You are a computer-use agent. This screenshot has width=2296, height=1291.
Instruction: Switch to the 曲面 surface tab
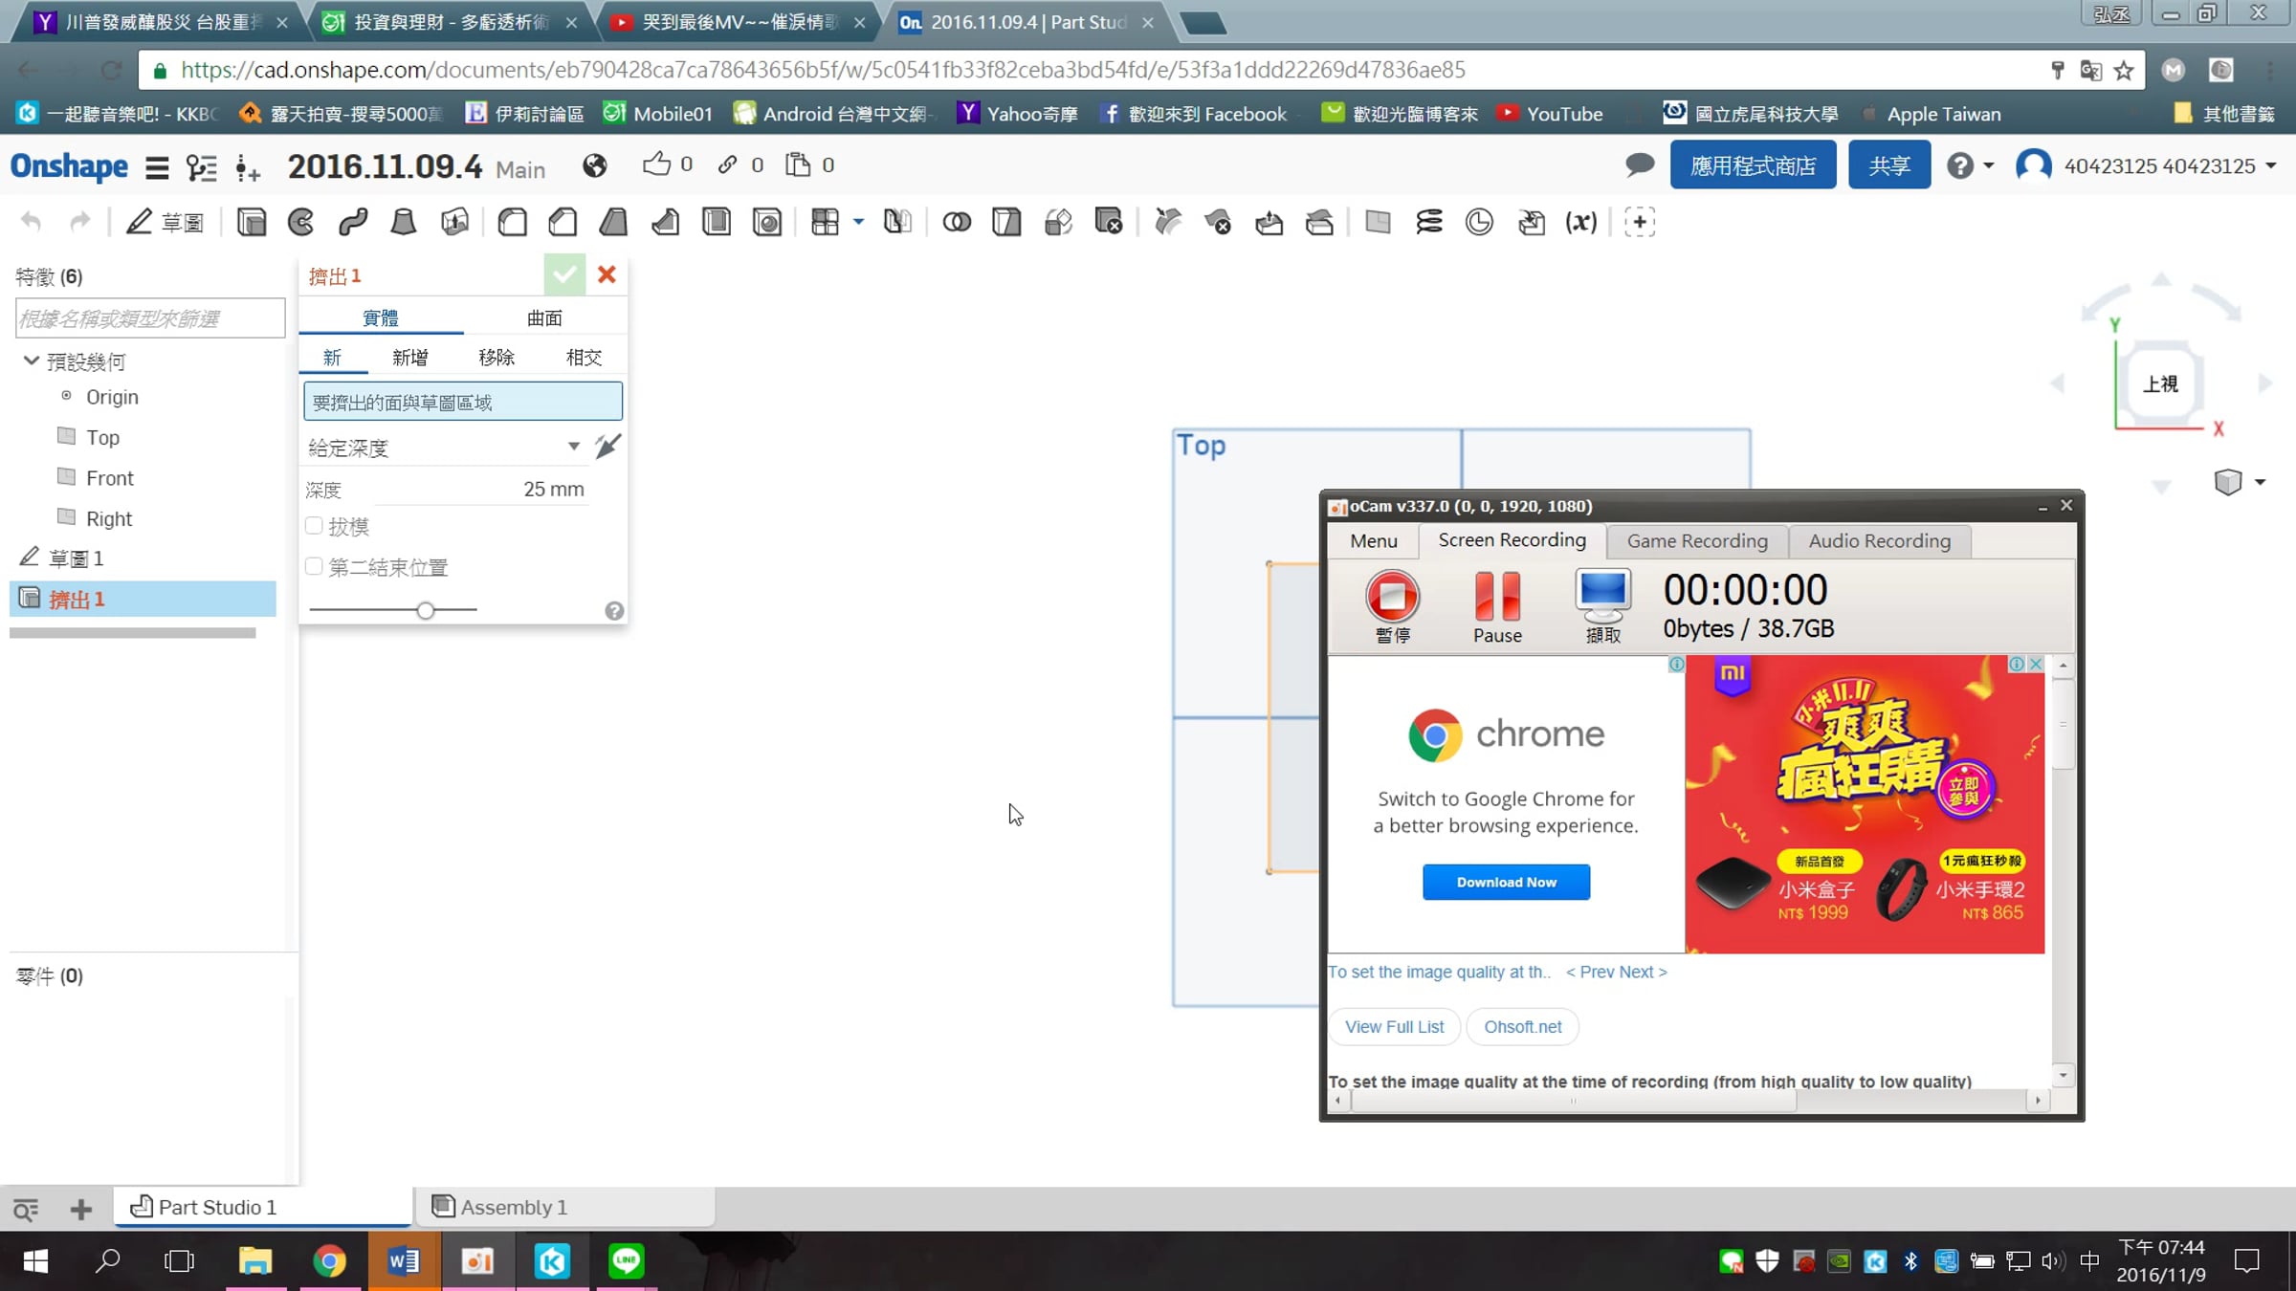click(x=544, y=317)
